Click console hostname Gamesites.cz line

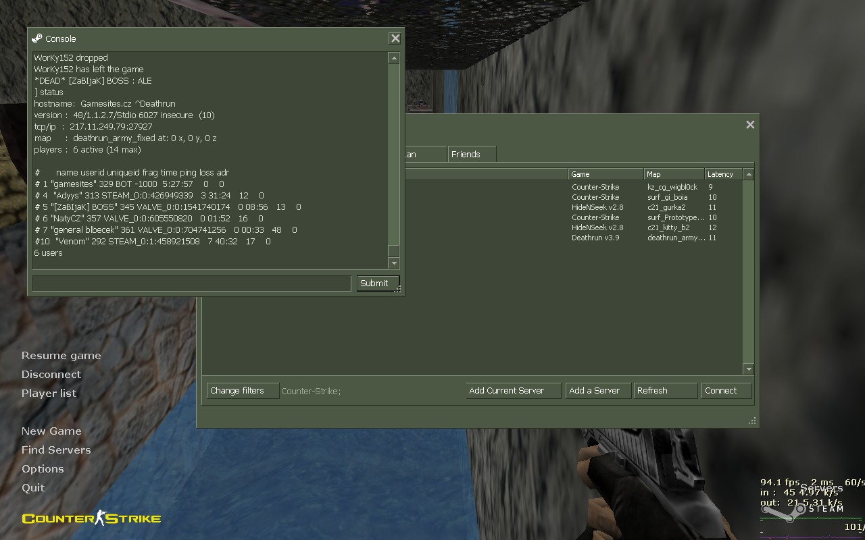coord(105,104)
